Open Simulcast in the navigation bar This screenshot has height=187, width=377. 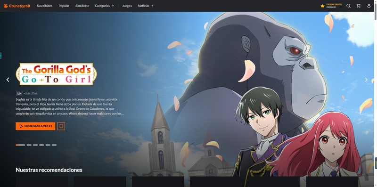pos(82,6)
